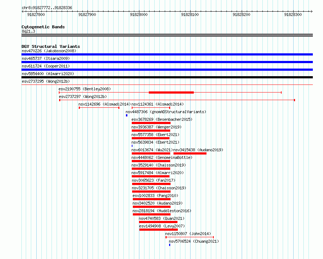Click the small blue marker under nsv5706524
Viewport: 323px width, 259px height.
(x=170, y=245)
